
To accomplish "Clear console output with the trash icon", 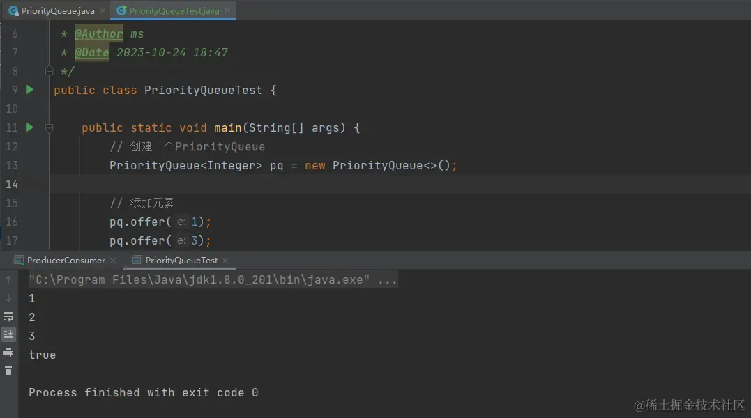I will pos(8,371).
